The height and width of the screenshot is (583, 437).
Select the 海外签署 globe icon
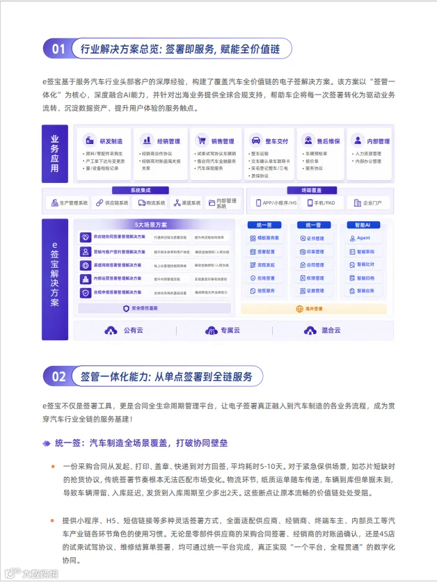coord(299,309)
